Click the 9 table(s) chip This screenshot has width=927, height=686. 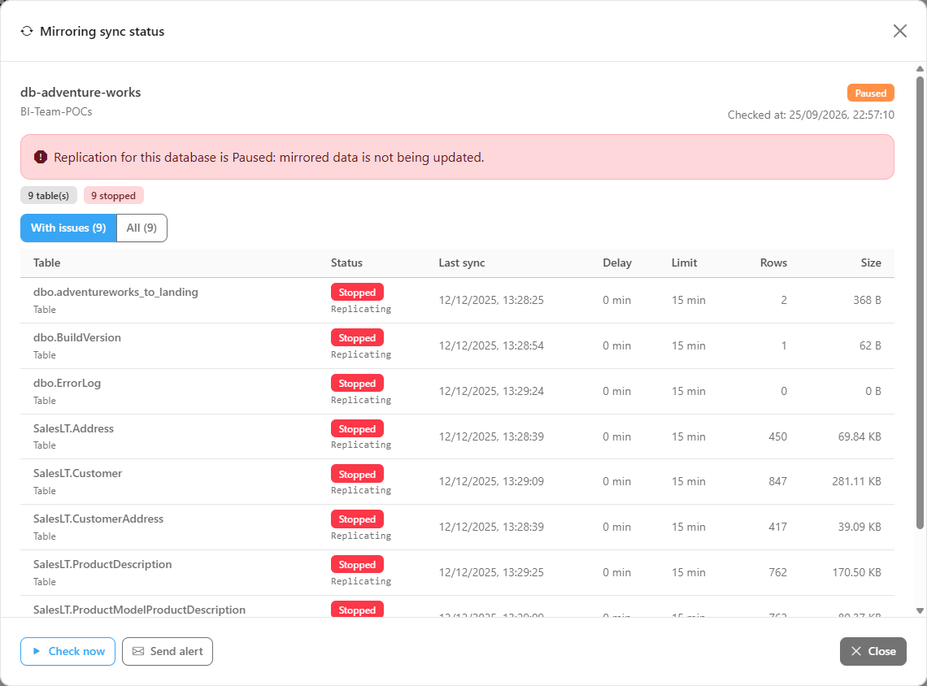[49, 196]
